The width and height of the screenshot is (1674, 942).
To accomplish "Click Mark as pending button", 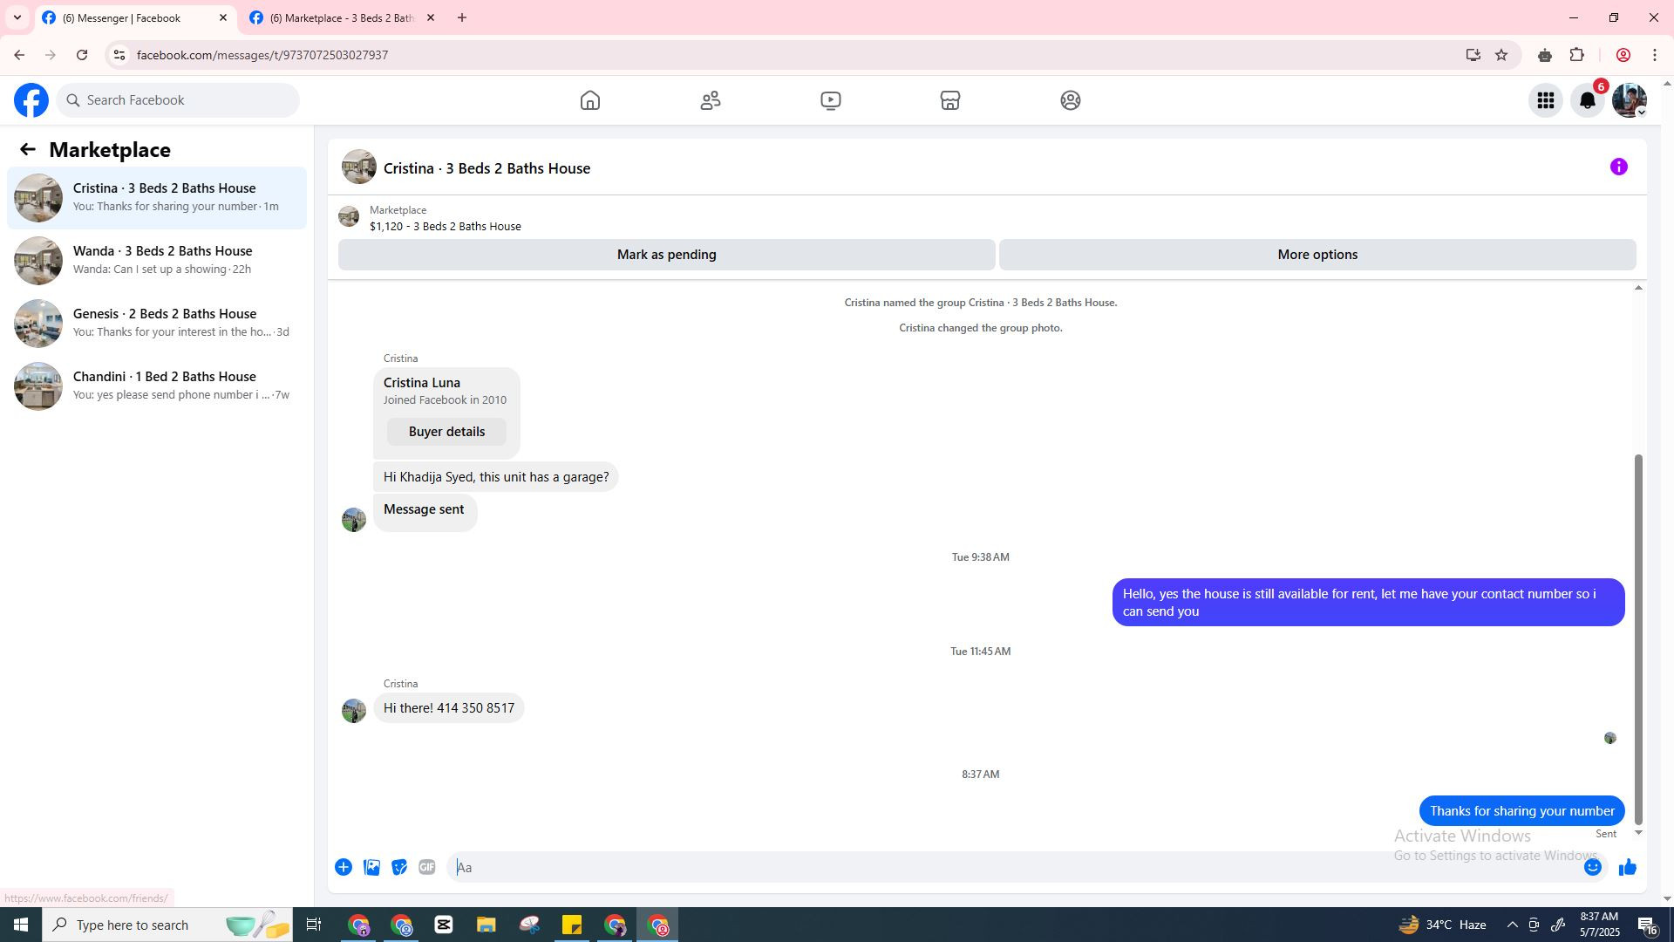I will [666, 255].
